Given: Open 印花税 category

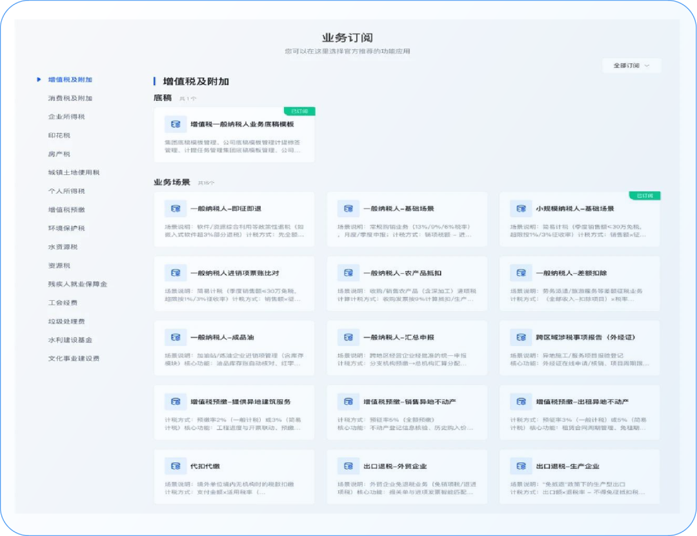Looking at the screenshot, I should tap(59, 136).
